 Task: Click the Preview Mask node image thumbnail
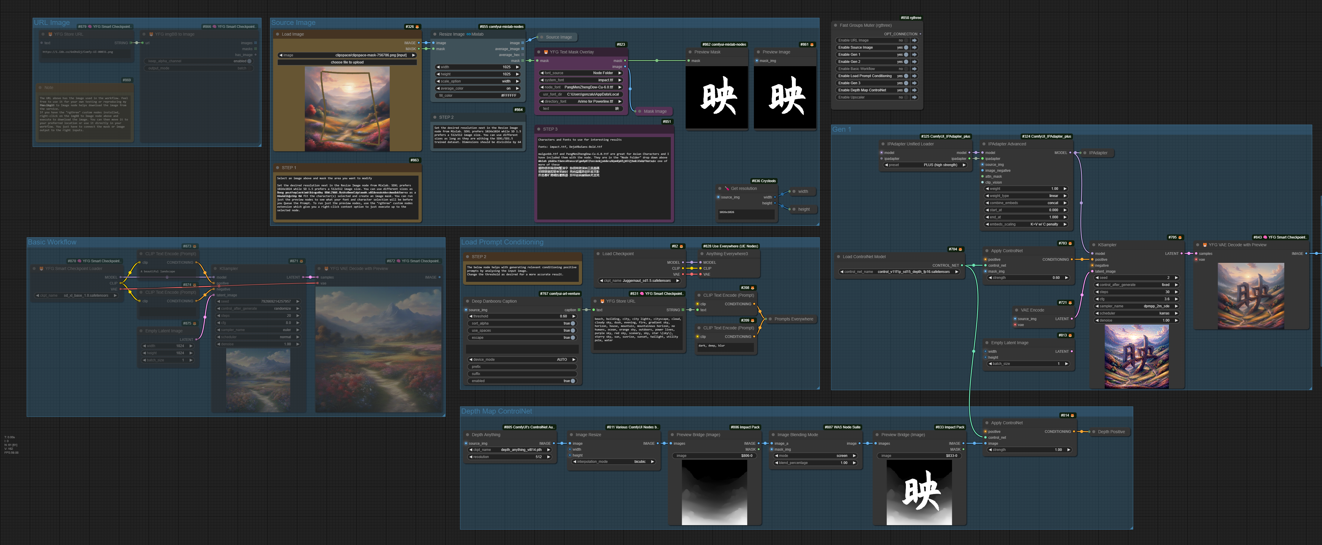coord(717,97)
